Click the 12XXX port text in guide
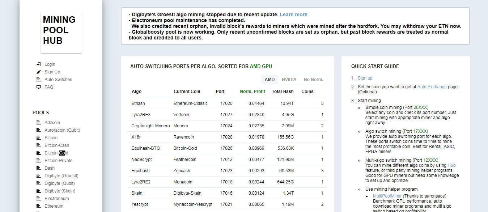The height and width of the screenshot is (212, 488). coord(430,160)
